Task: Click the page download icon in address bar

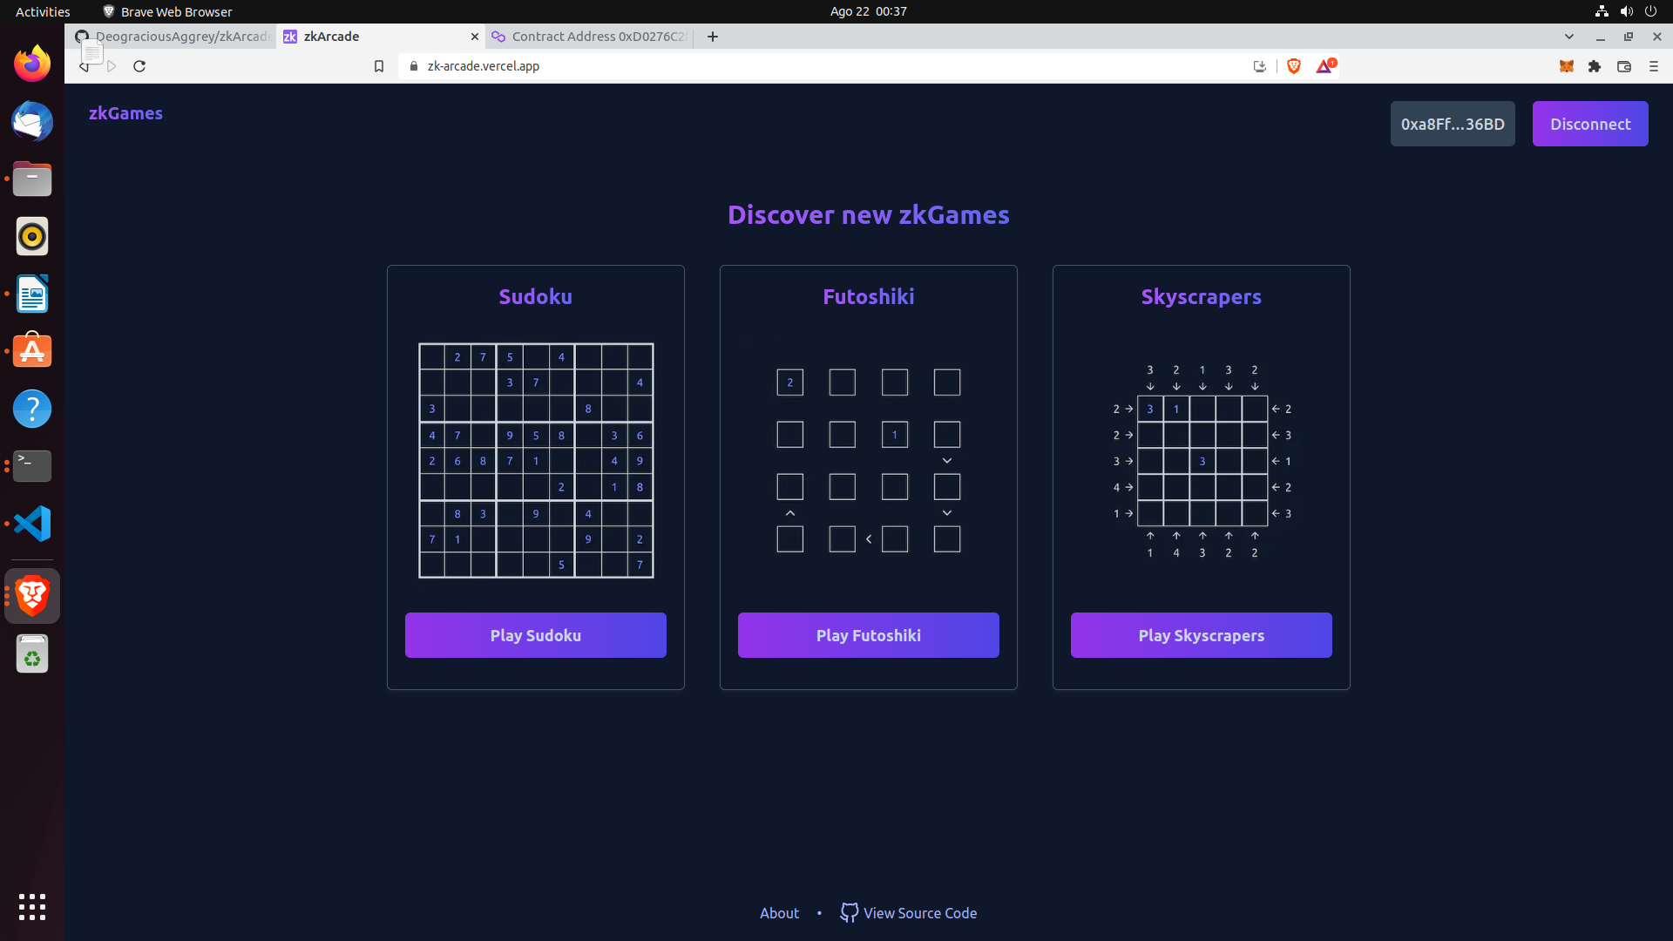Action: (1259, 66)
